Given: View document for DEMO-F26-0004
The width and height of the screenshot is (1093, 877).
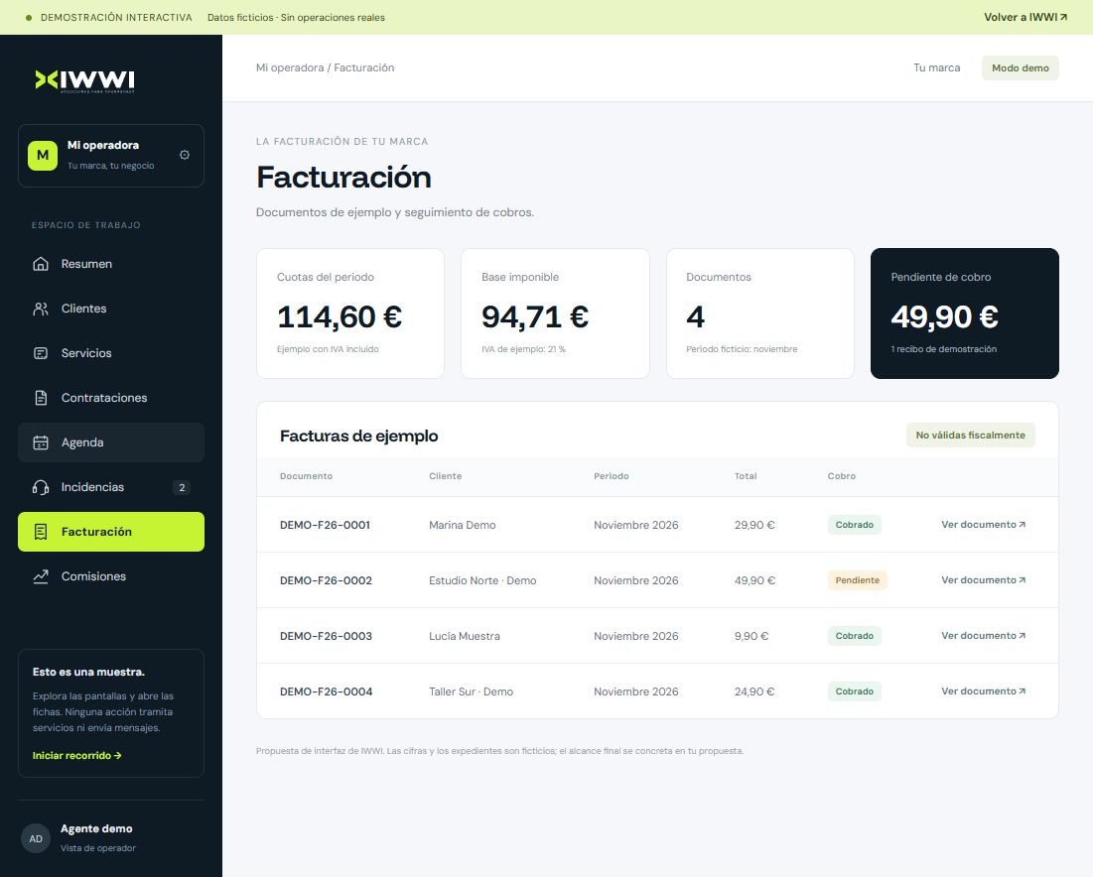Looking at the screenshot, I should (x=983, y=691).
